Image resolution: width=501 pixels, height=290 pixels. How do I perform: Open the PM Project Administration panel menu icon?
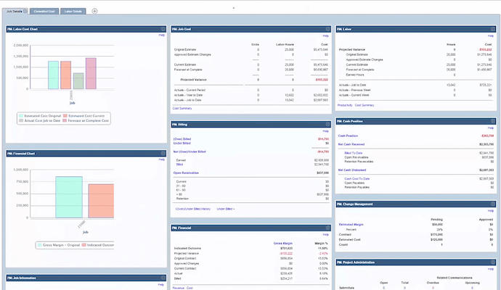tap(493, 262)
